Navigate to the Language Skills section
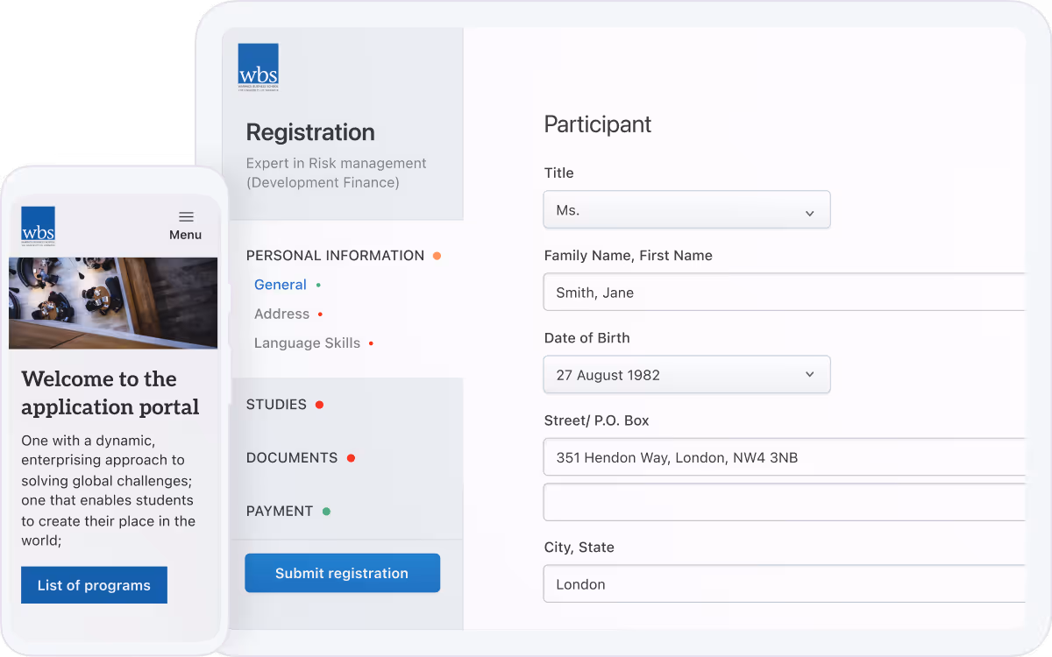This screenshot has width=1052, height=657. [307, 343]
